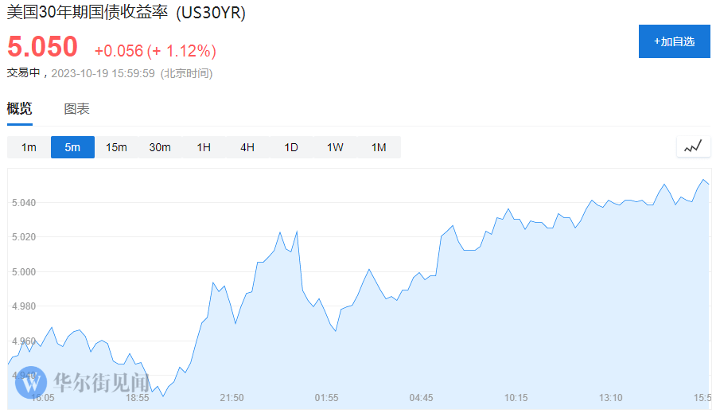Set chart interval to 1H

204,147
